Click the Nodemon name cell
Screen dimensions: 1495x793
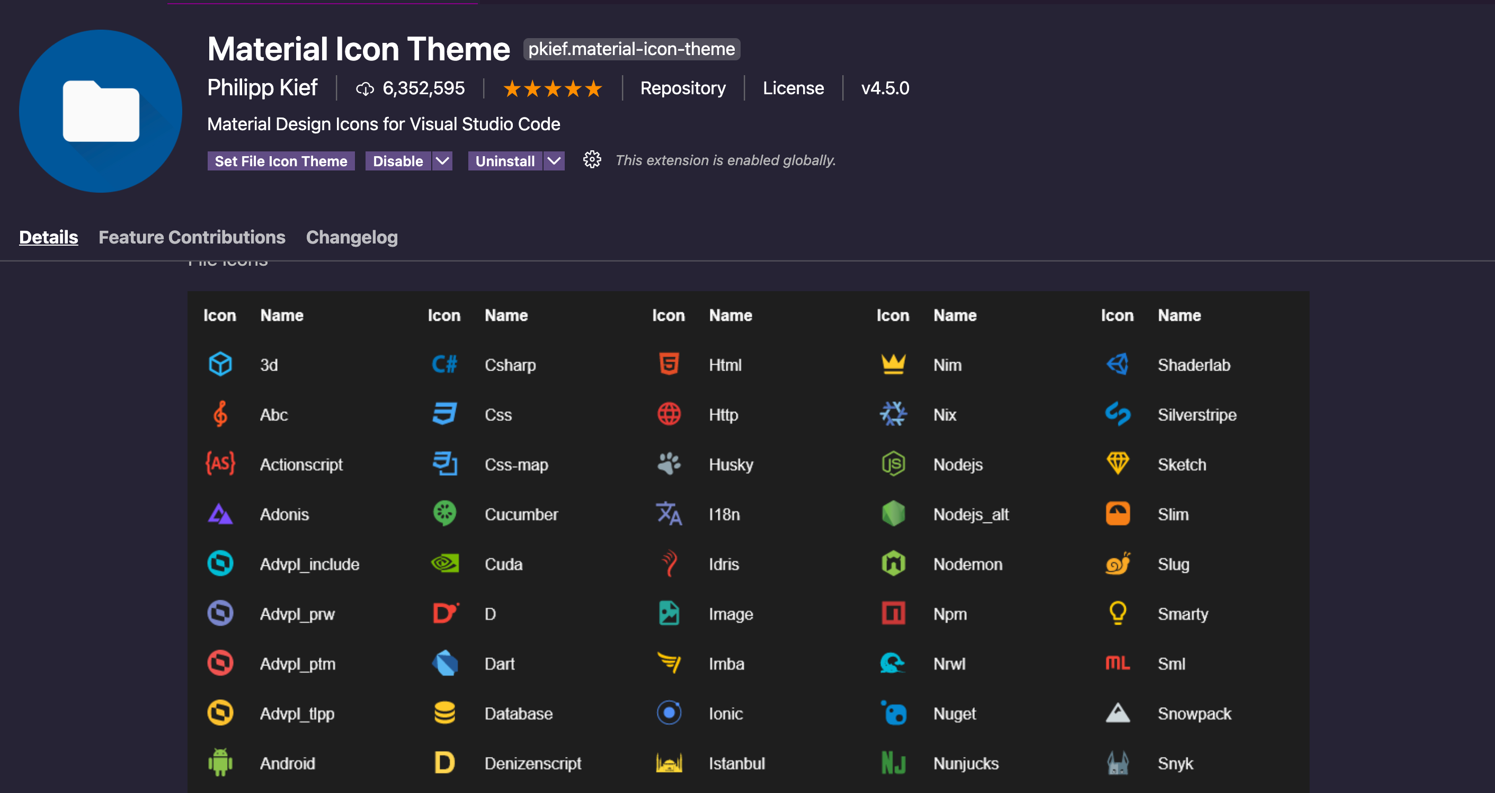(x=967, y=564)
